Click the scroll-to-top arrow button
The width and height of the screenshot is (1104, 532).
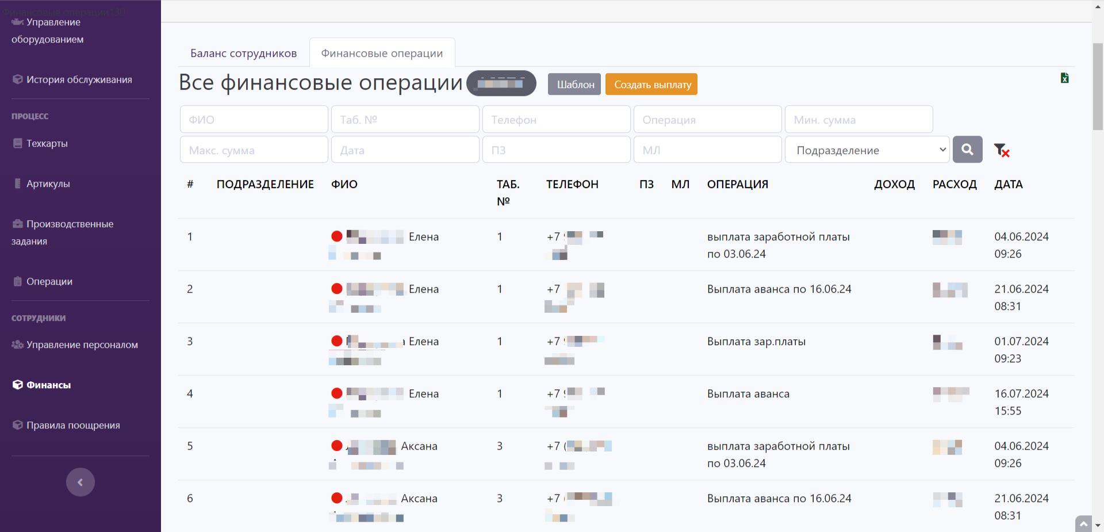[1083, 523]
